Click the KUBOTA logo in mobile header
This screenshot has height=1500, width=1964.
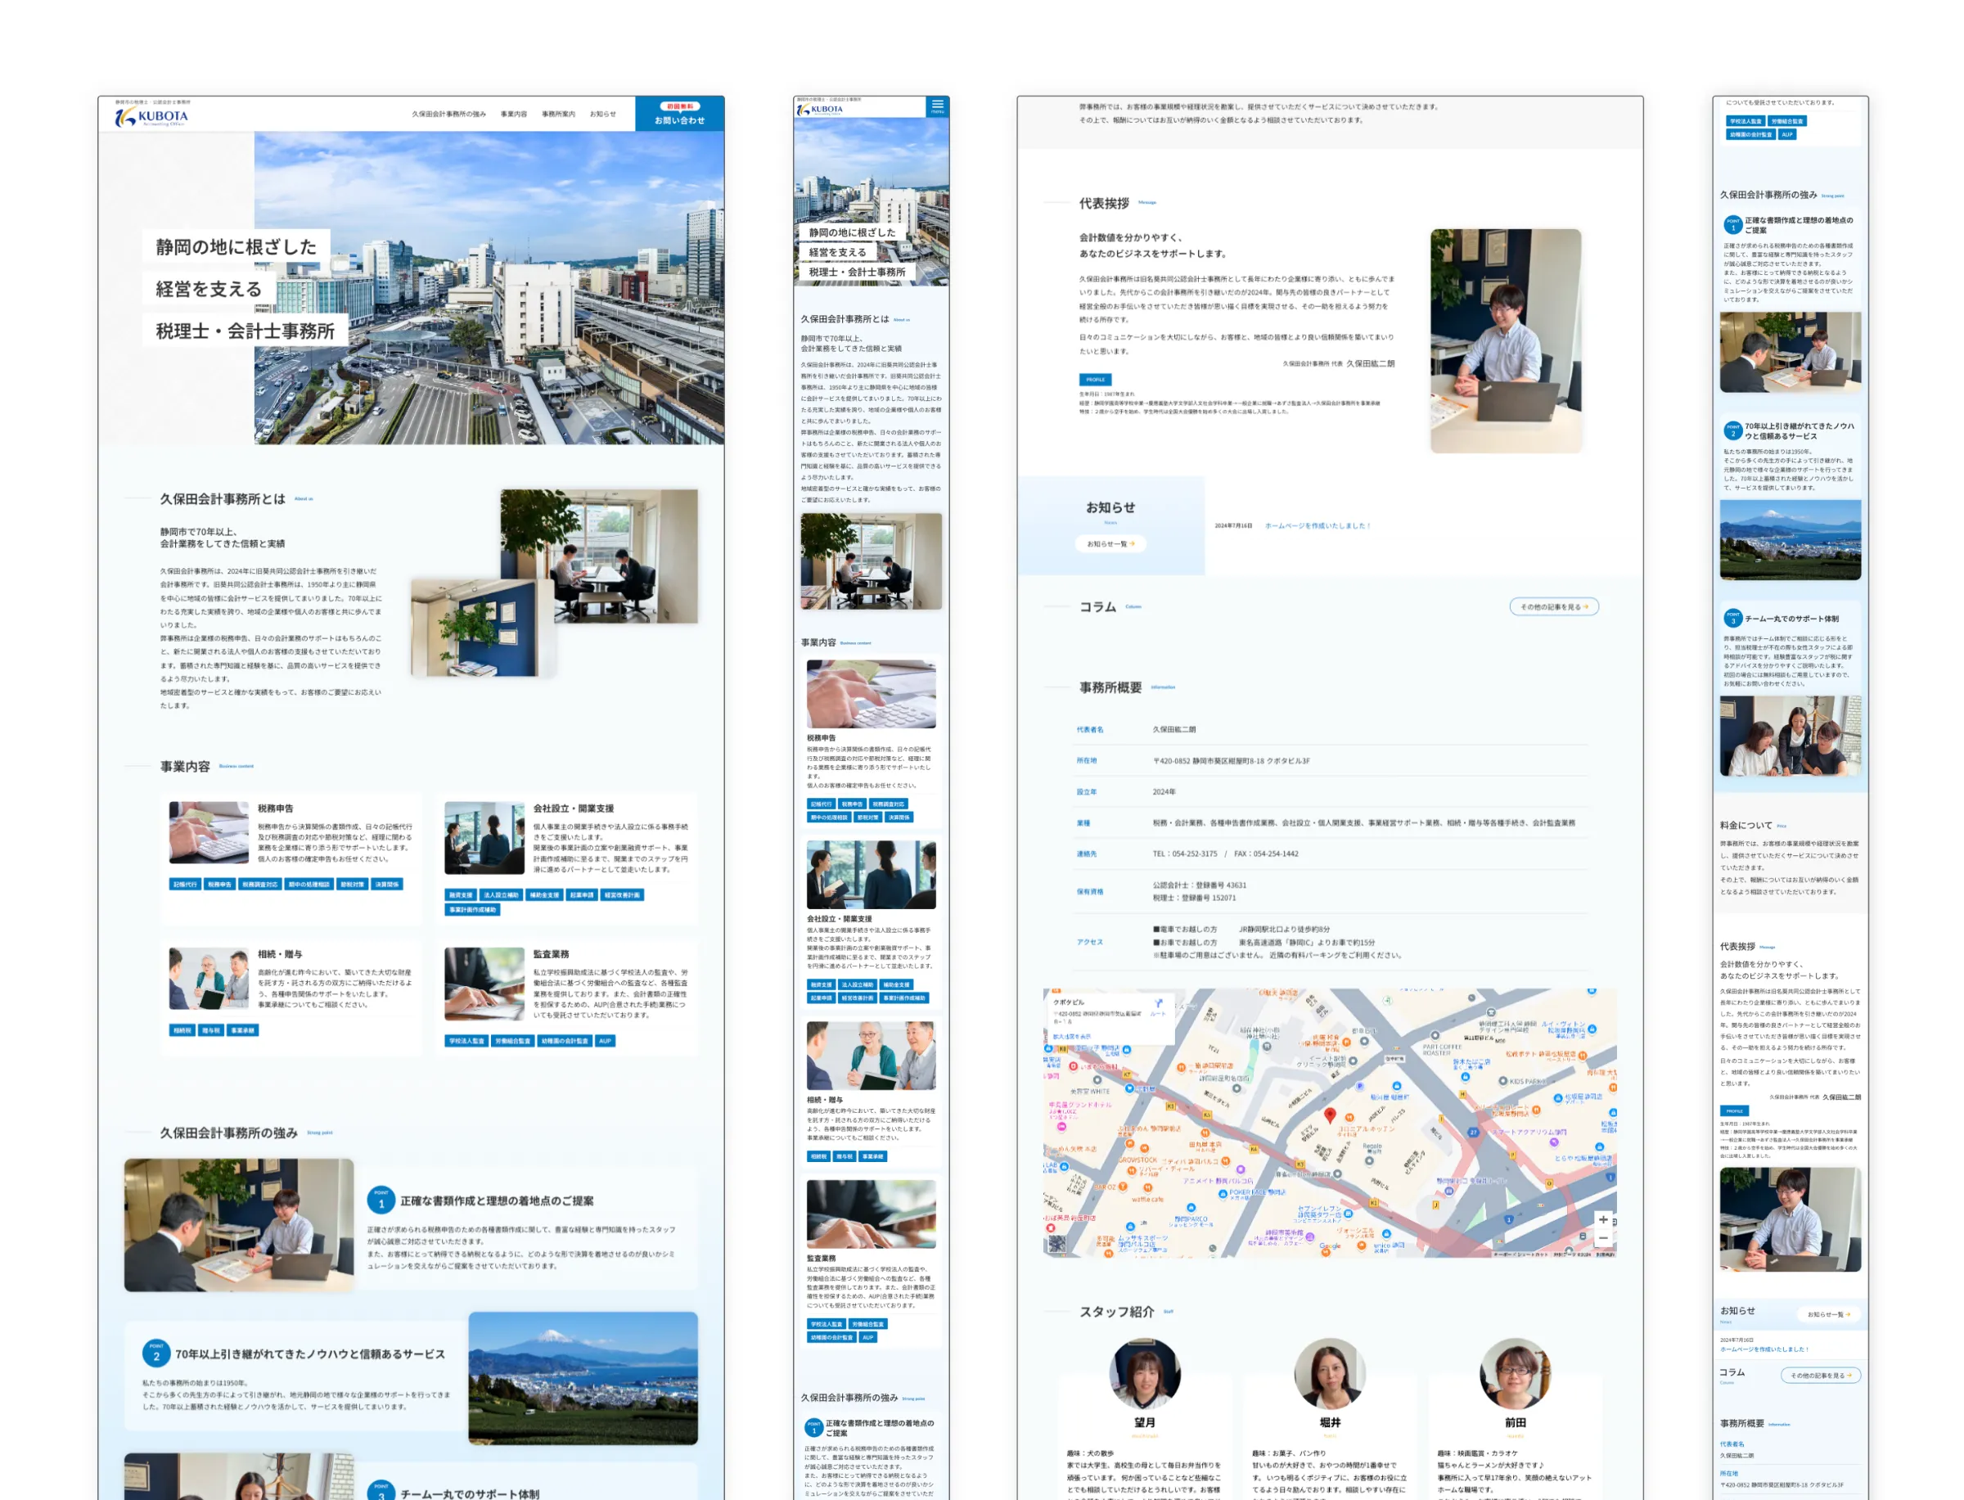819,109
